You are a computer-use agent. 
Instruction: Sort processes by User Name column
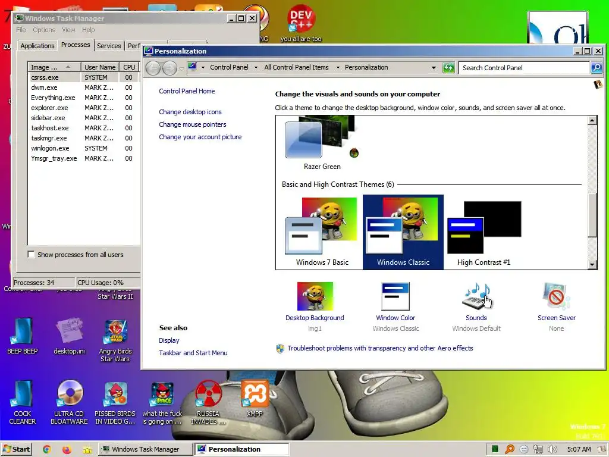coord(100,67)
